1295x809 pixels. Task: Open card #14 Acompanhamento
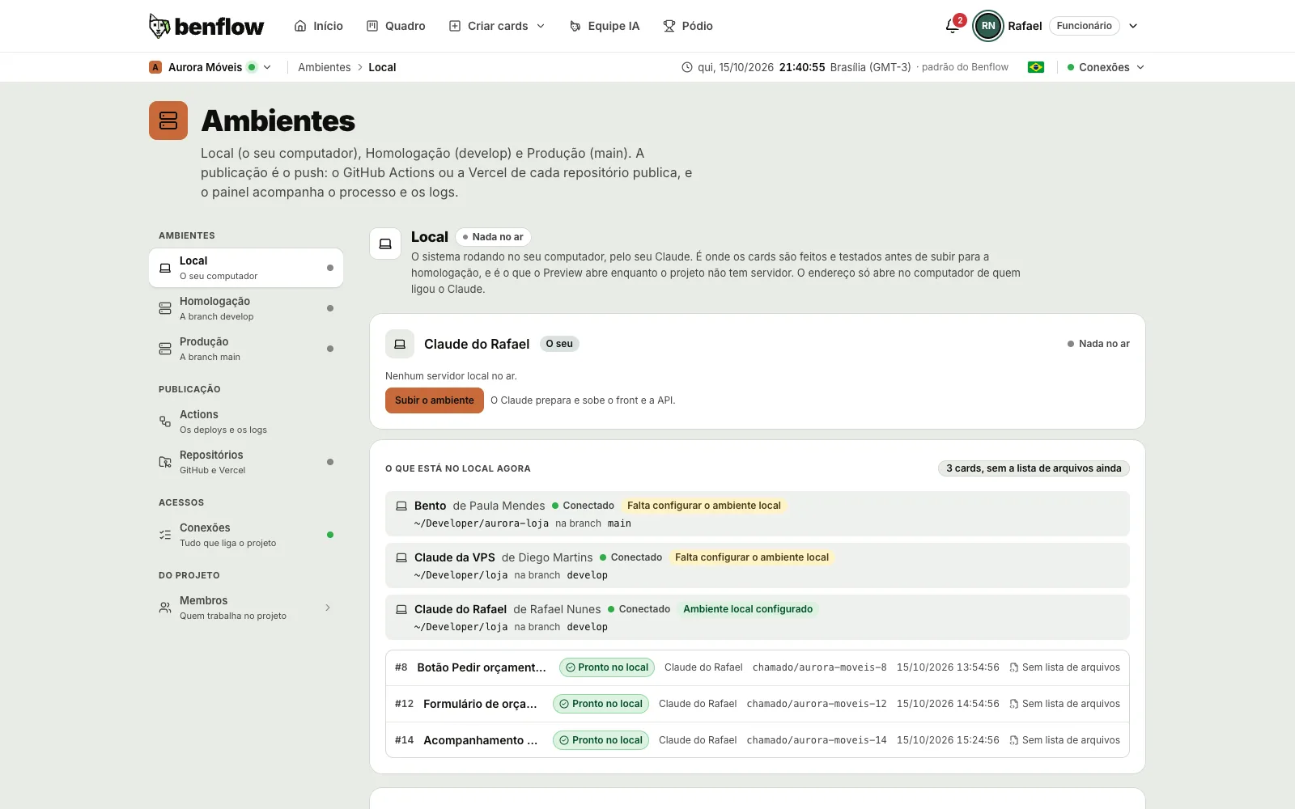(758, 740)
